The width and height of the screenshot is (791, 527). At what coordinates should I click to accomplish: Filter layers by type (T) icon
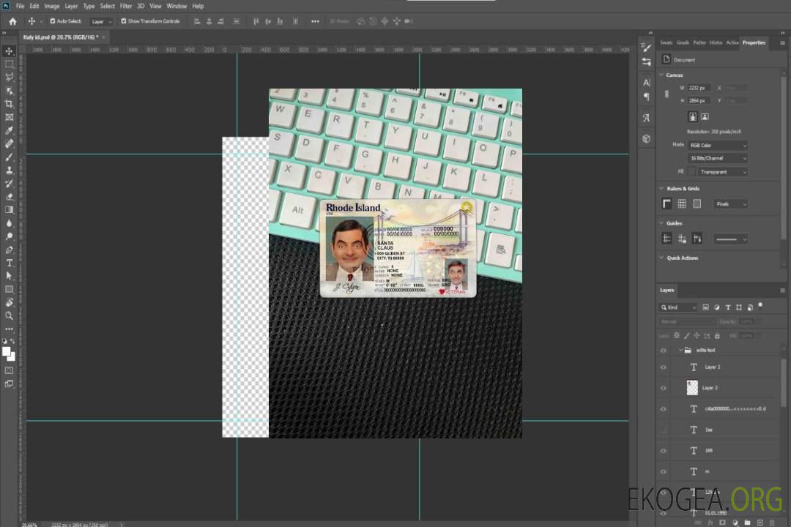[x=728, y=307]
